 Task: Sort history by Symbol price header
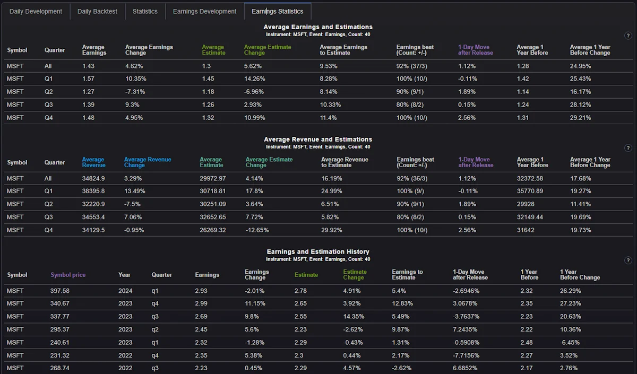point(68,275)
